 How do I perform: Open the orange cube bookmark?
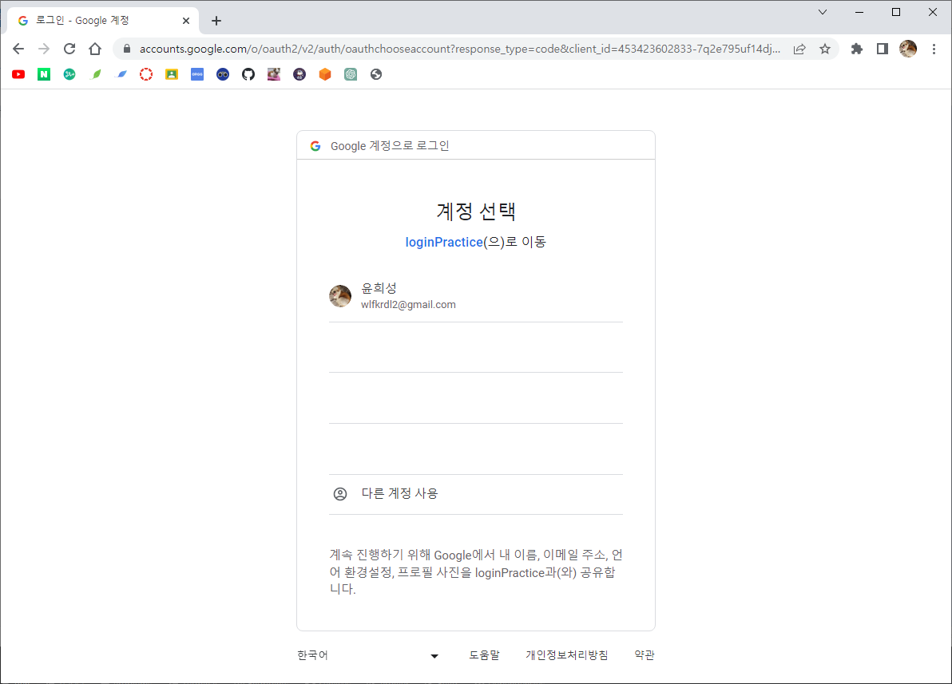tap(325, 74)
